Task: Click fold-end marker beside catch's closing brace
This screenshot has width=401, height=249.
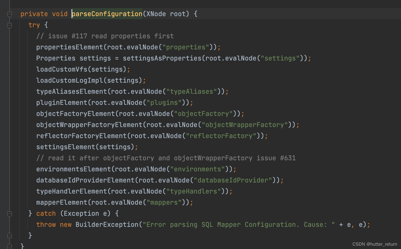Action: click(x=10, y=235)
